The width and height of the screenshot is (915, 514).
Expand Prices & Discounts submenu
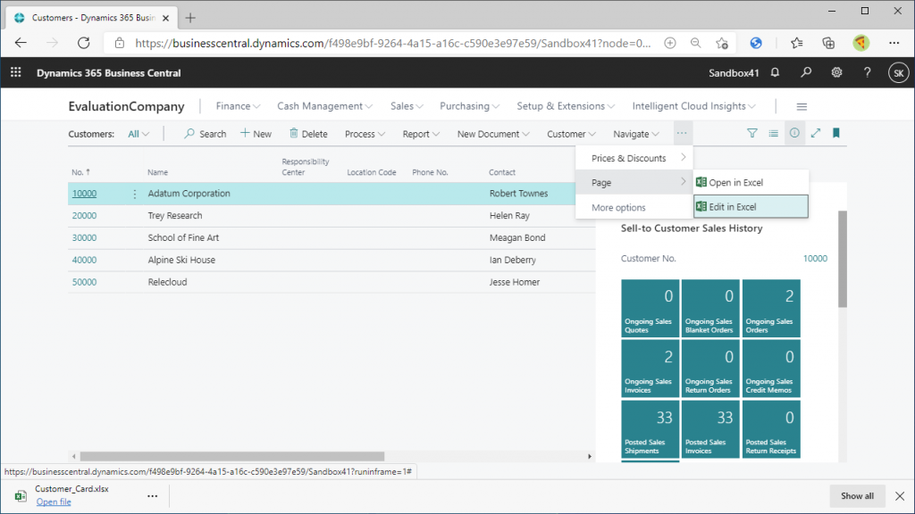pos(634,158)
